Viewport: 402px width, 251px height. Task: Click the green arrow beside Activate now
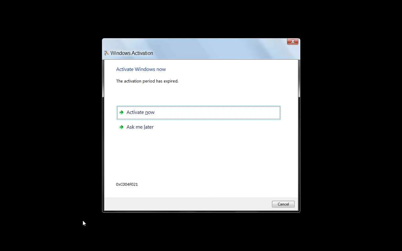click(x=122, y=112)
